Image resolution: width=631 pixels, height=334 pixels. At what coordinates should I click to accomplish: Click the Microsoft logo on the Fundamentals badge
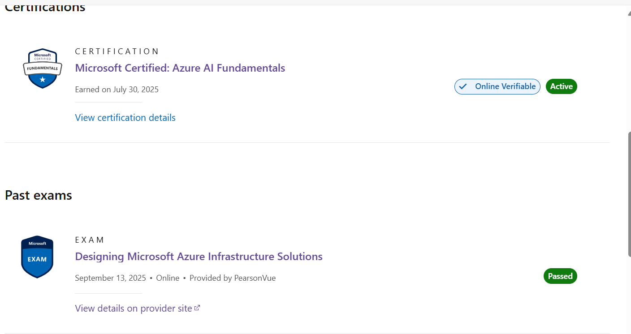pos(42,56)
